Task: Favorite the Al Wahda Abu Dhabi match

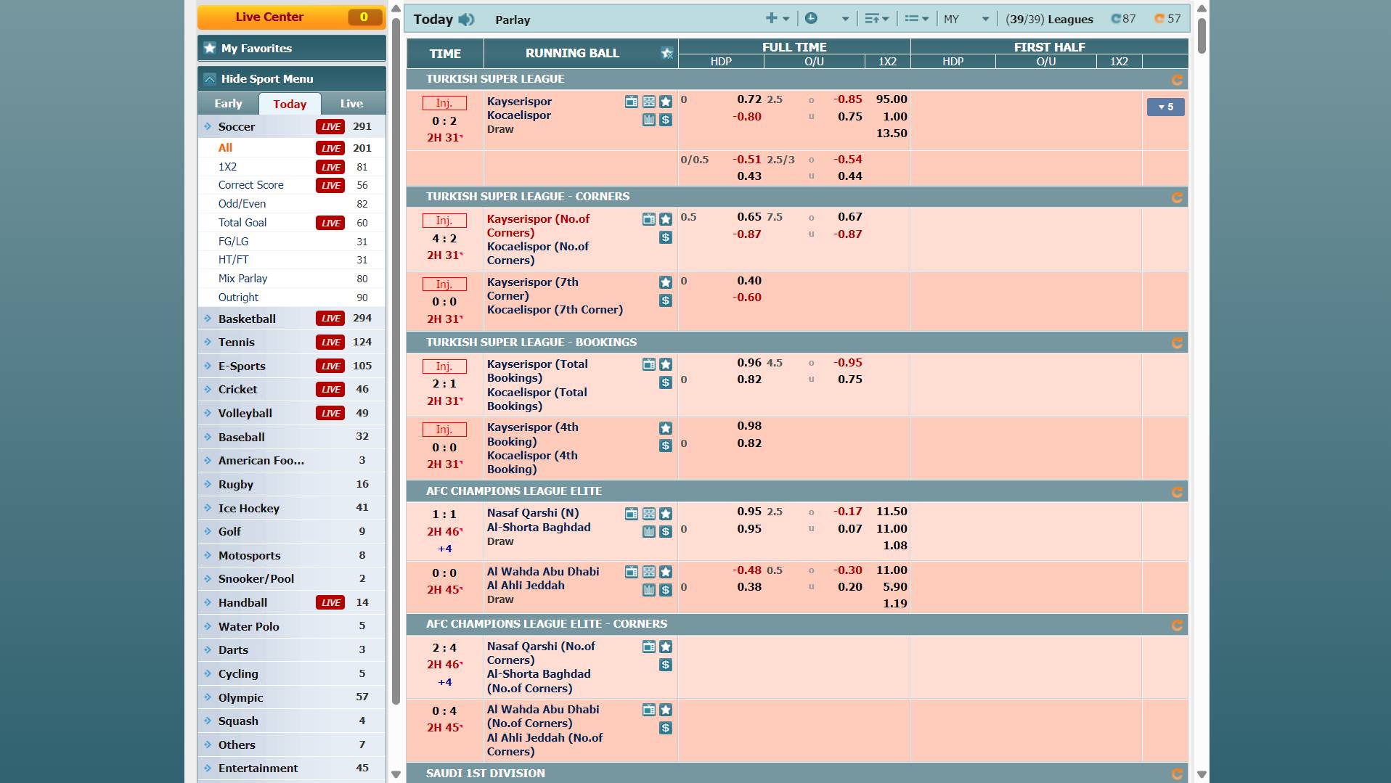Action: (x=665, y=572)
